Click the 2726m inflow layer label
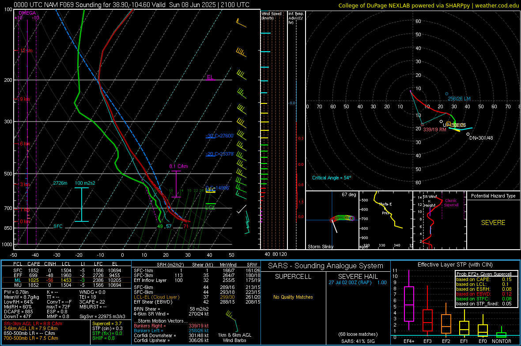Viewport: 521px width, 346px height. click(x=60, y=183)
